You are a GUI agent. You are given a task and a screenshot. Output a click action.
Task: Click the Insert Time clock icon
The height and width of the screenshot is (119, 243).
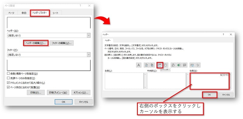(x=166, y=65)
